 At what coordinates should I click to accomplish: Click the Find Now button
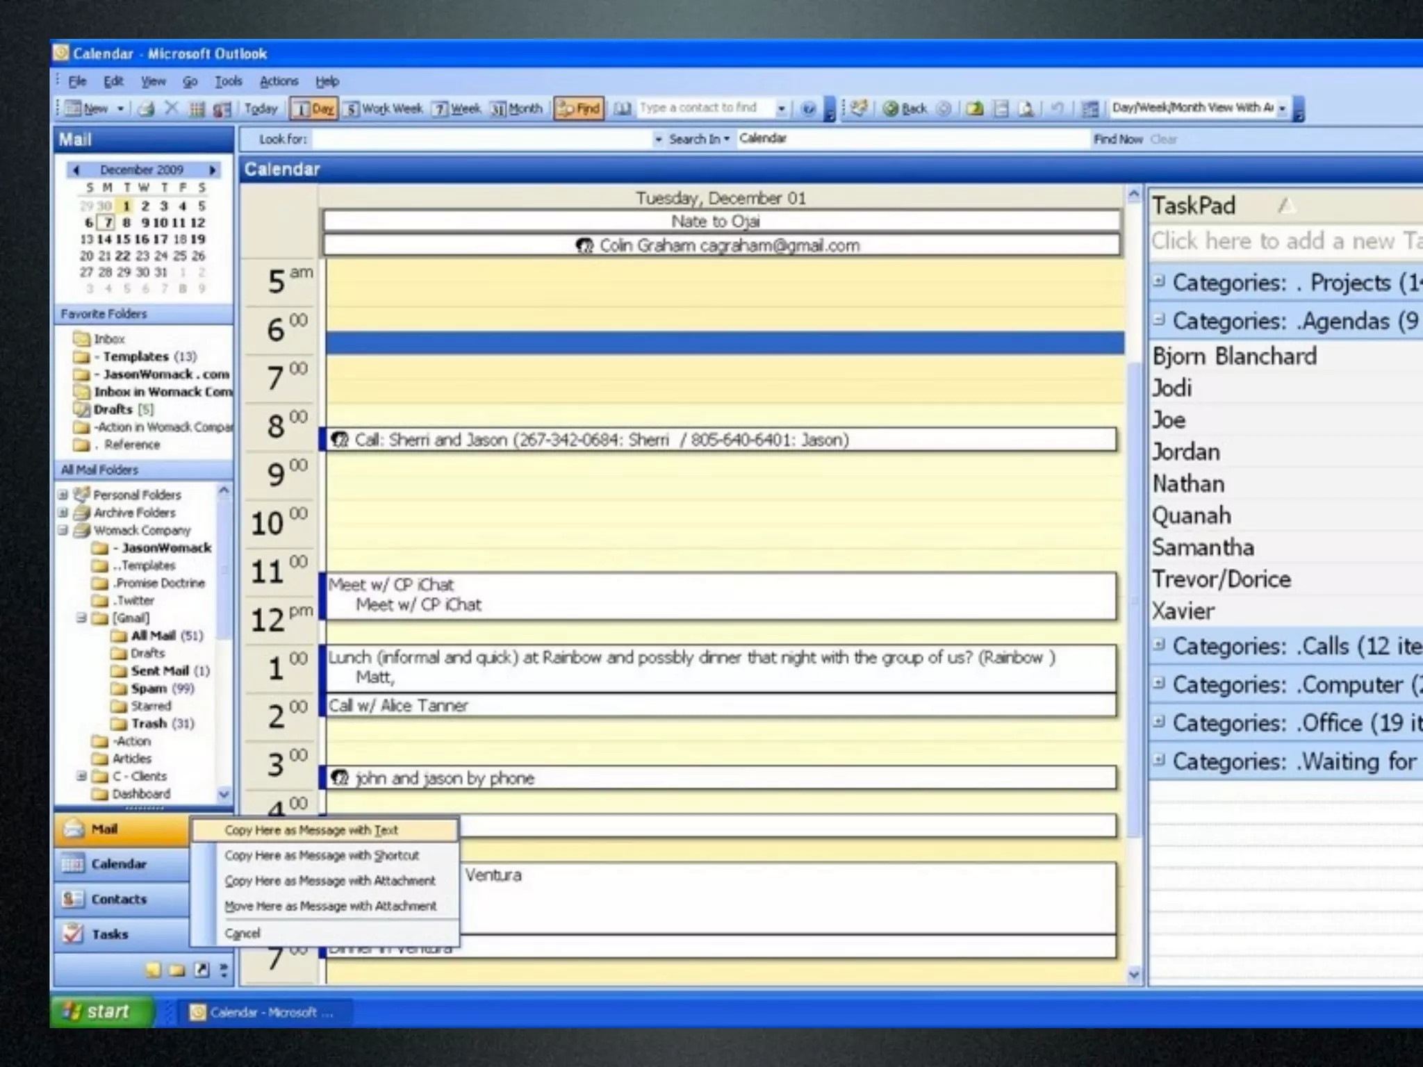(1117, 139)
